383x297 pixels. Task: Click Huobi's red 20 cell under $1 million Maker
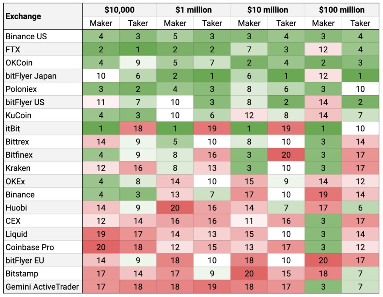click(x=175, y=208)
